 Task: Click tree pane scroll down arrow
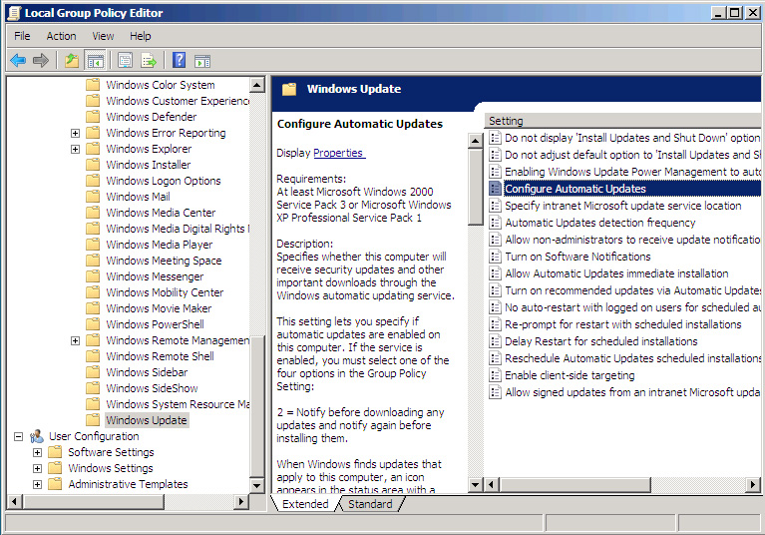257,485
